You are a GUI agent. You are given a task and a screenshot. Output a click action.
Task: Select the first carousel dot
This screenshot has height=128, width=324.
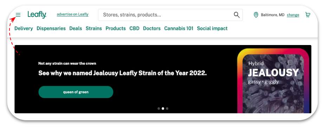159,108
